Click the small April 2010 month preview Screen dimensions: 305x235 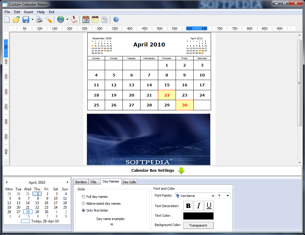point(196,46)
